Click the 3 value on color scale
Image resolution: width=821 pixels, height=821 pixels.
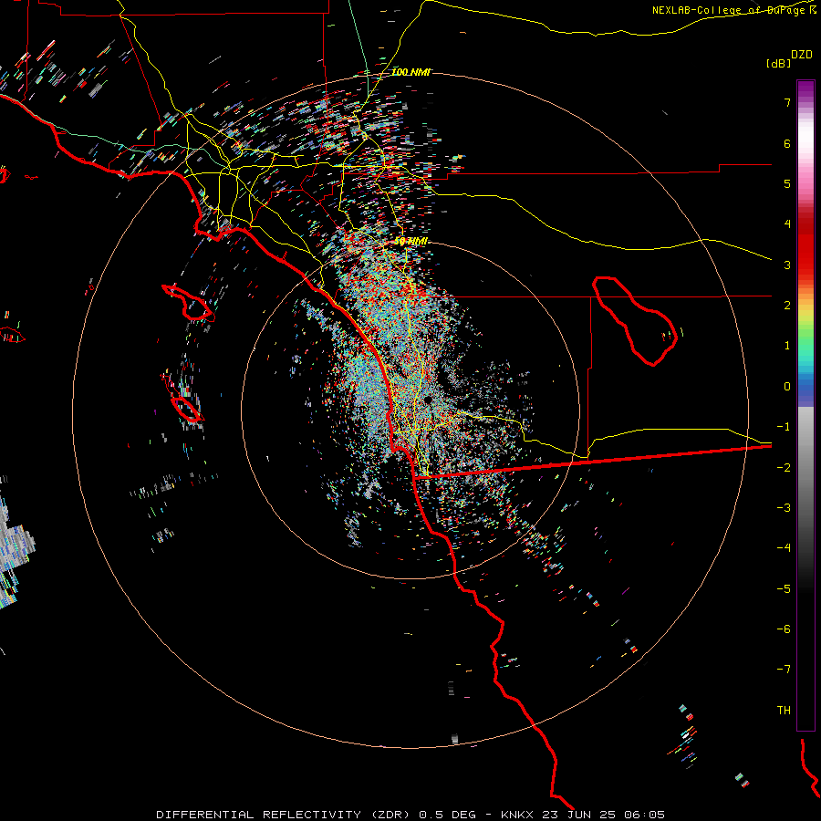(x=787, y=265)
